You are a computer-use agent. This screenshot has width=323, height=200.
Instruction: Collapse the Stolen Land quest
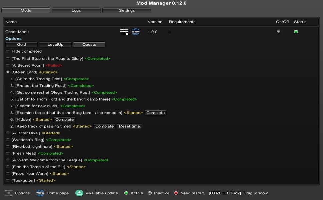pyautogui.click(x=8, y=72)
